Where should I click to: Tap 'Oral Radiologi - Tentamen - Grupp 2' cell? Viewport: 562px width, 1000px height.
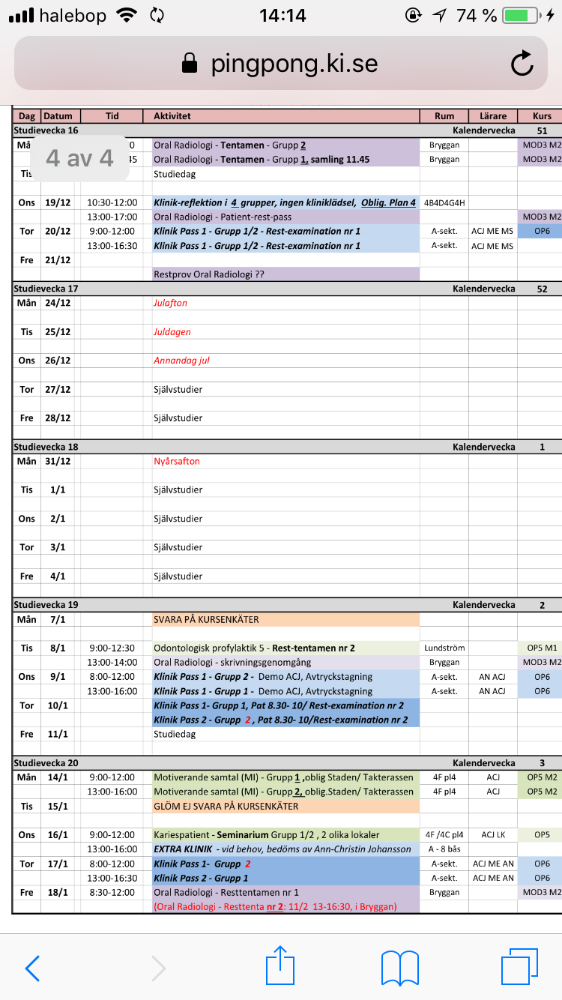point(285,145)
